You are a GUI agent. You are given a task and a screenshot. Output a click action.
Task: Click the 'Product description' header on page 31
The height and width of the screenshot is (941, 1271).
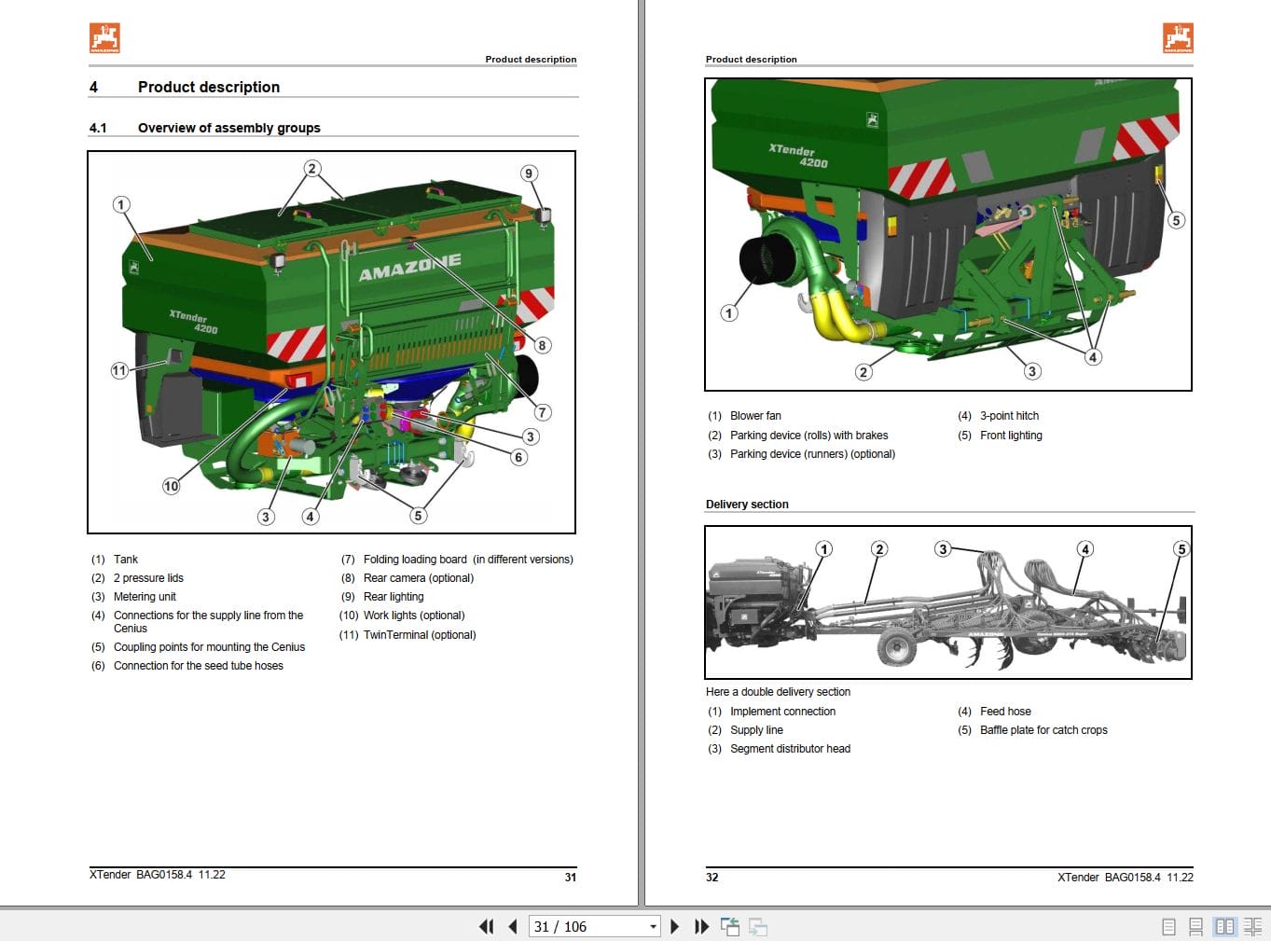531,59
